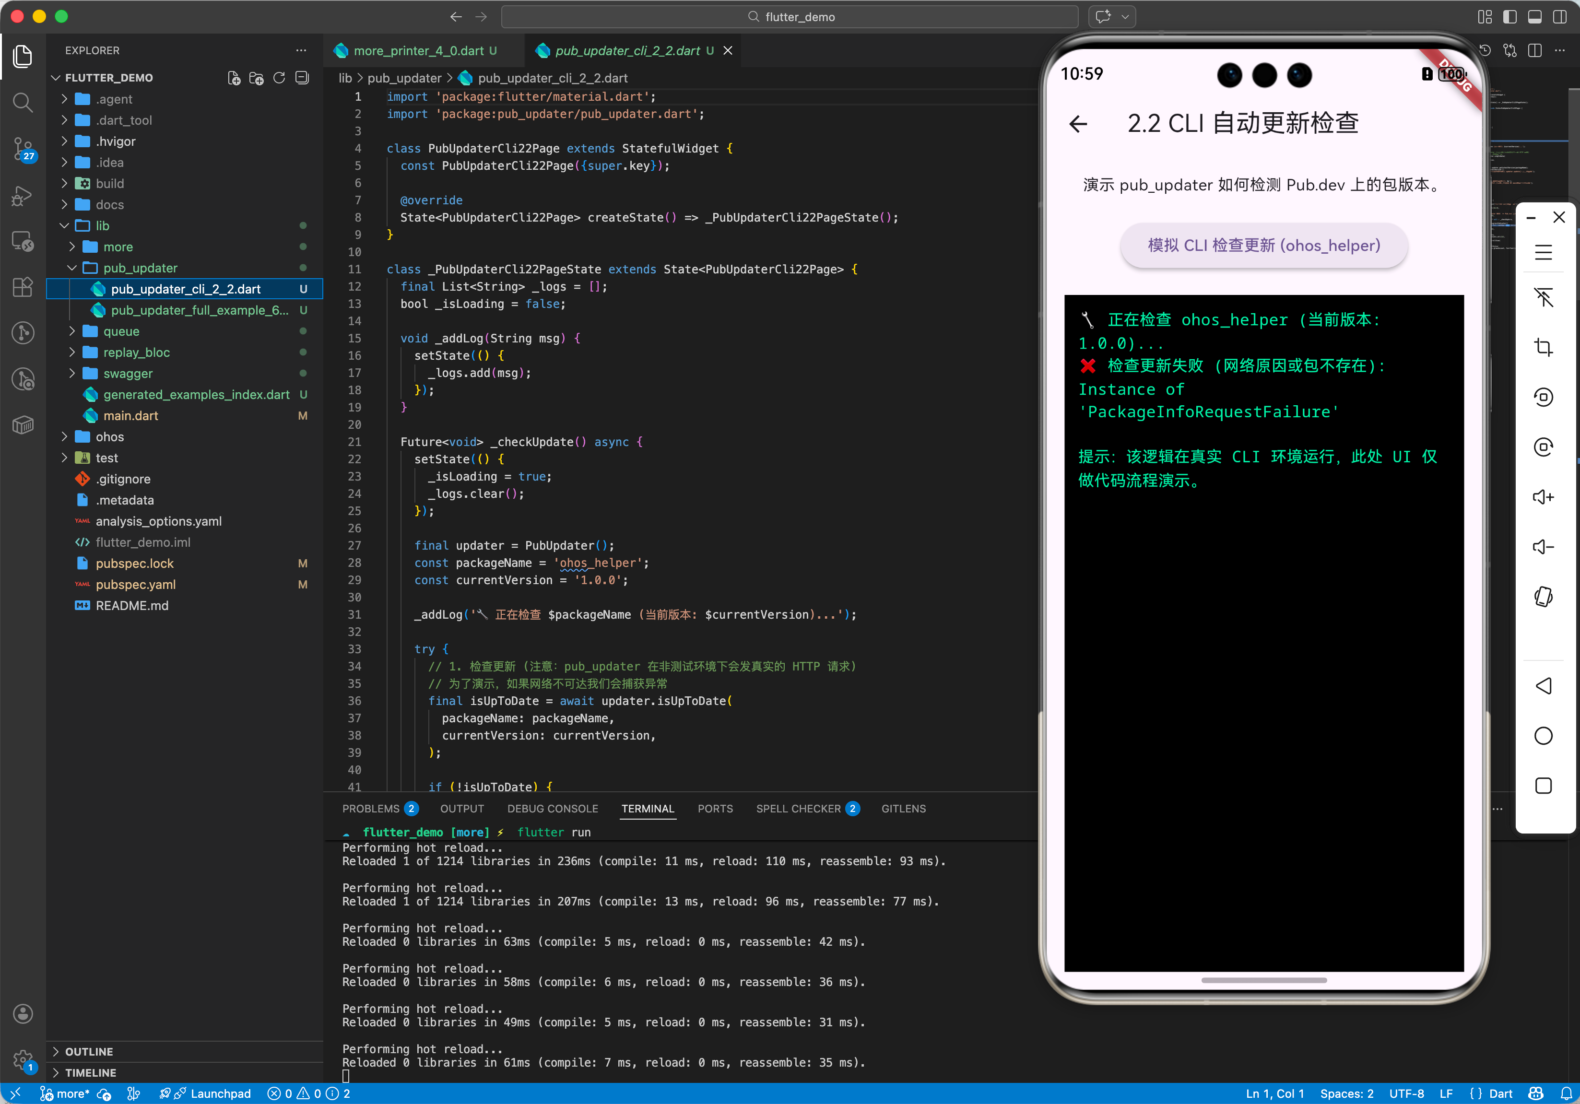Click the emulator screenshot crop icon
Screen dimensions: 1580x1104
1543,347
